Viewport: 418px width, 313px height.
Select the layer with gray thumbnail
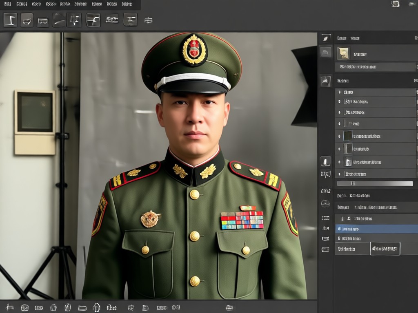pyautogui.click(x=375, y=149)
